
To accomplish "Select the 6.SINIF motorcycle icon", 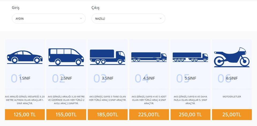I will click(x=232, y=57).
